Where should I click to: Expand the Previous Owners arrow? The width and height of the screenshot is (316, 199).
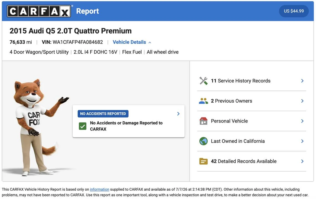coord(302,101)
